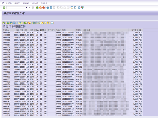Viewport: 158px width, 118px height.
Task: Open the 编辑(E) menu
Action: click(17, 3)
